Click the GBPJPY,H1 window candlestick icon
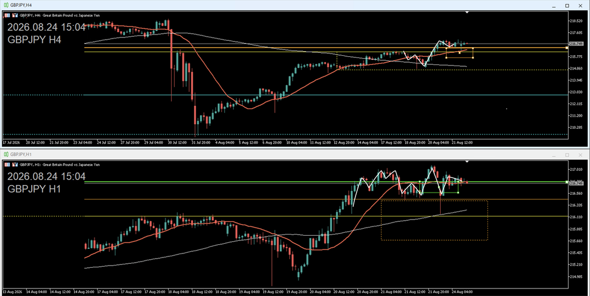The width and height of the screenshot is (590, 296). pyautogui.click(x=6, y=154)
